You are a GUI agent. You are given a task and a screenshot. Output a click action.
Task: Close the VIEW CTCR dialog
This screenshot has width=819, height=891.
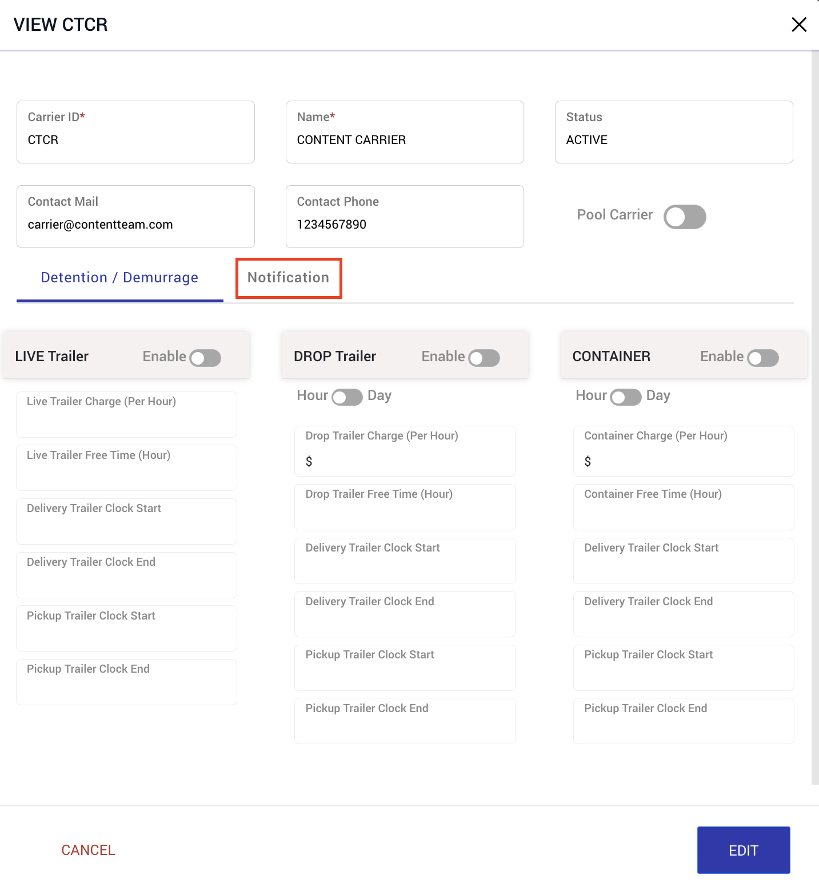[799, 25]
